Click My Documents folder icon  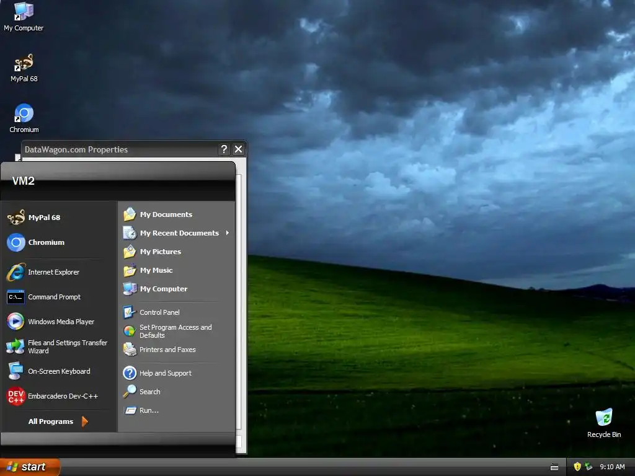click(x=130, y=214)
